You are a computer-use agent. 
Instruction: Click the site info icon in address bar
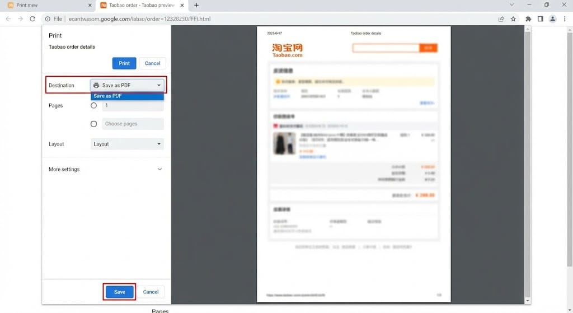[x=48, y=18]
